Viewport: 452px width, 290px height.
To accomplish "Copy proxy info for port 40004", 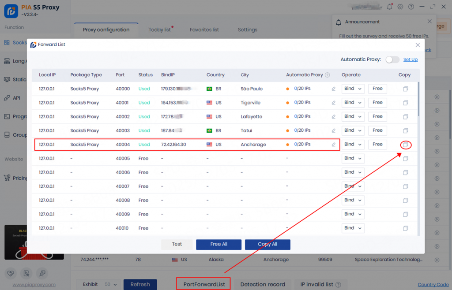I will point(405,145).
